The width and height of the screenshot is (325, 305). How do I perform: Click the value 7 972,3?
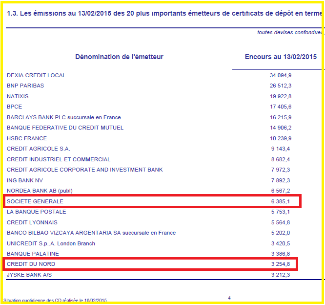coord(281,170)
